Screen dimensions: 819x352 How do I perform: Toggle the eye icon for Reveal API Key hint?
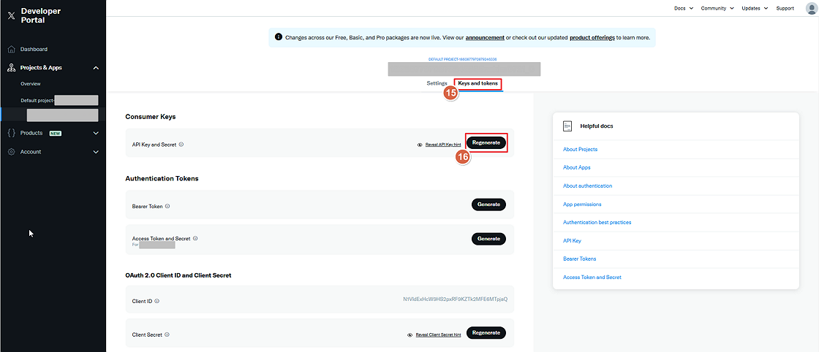[x=420, y=145]
